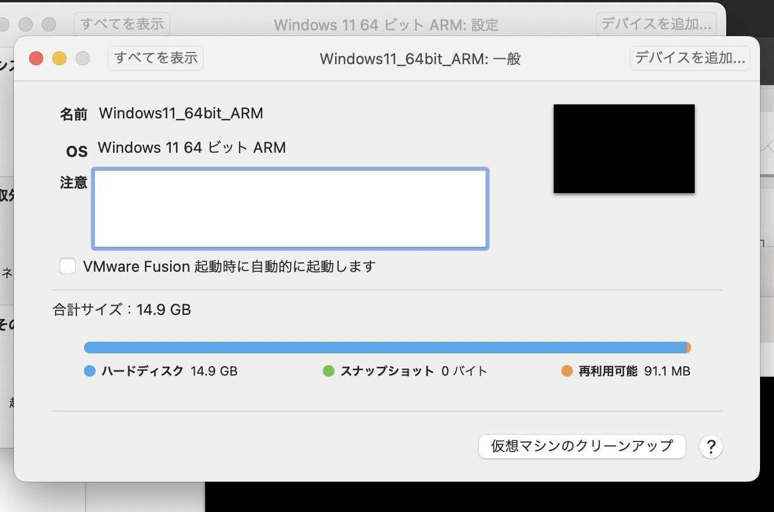This screenshot has height=512, width=774.
Task: Click 再利用可能 91.1 MB label
Action: point(634,371)
